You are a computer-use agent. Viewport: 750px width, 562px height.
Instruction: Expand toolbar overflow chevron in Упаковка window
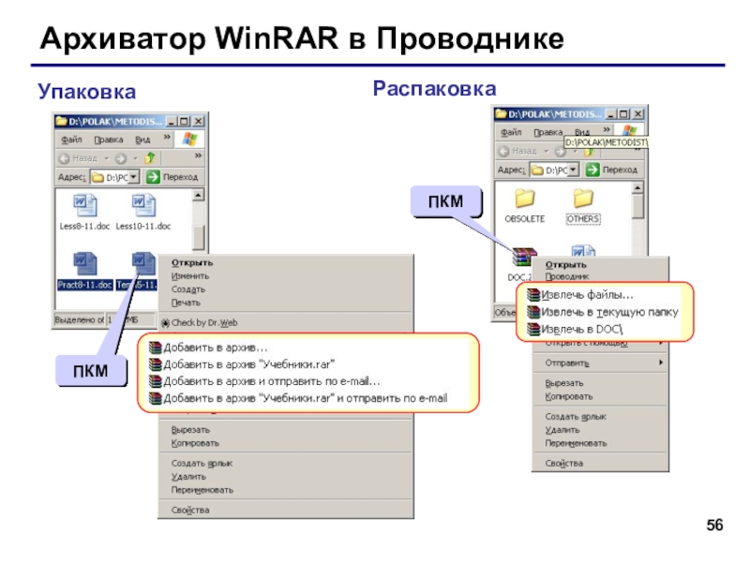[198, 155]
